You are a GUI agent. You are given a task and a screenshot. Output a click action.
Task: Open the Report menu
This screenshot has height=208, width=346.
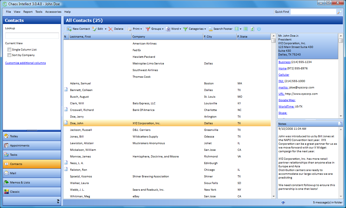(28, 12)
